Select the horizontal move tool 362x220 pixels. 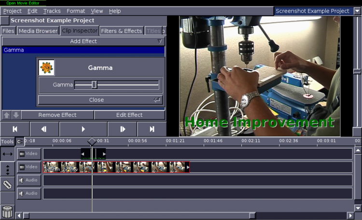pos(7,154)
